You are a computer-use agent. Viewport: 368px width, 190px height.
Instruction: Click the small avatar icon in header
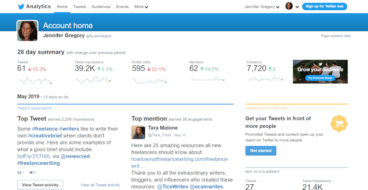click(x=289, y=6)
